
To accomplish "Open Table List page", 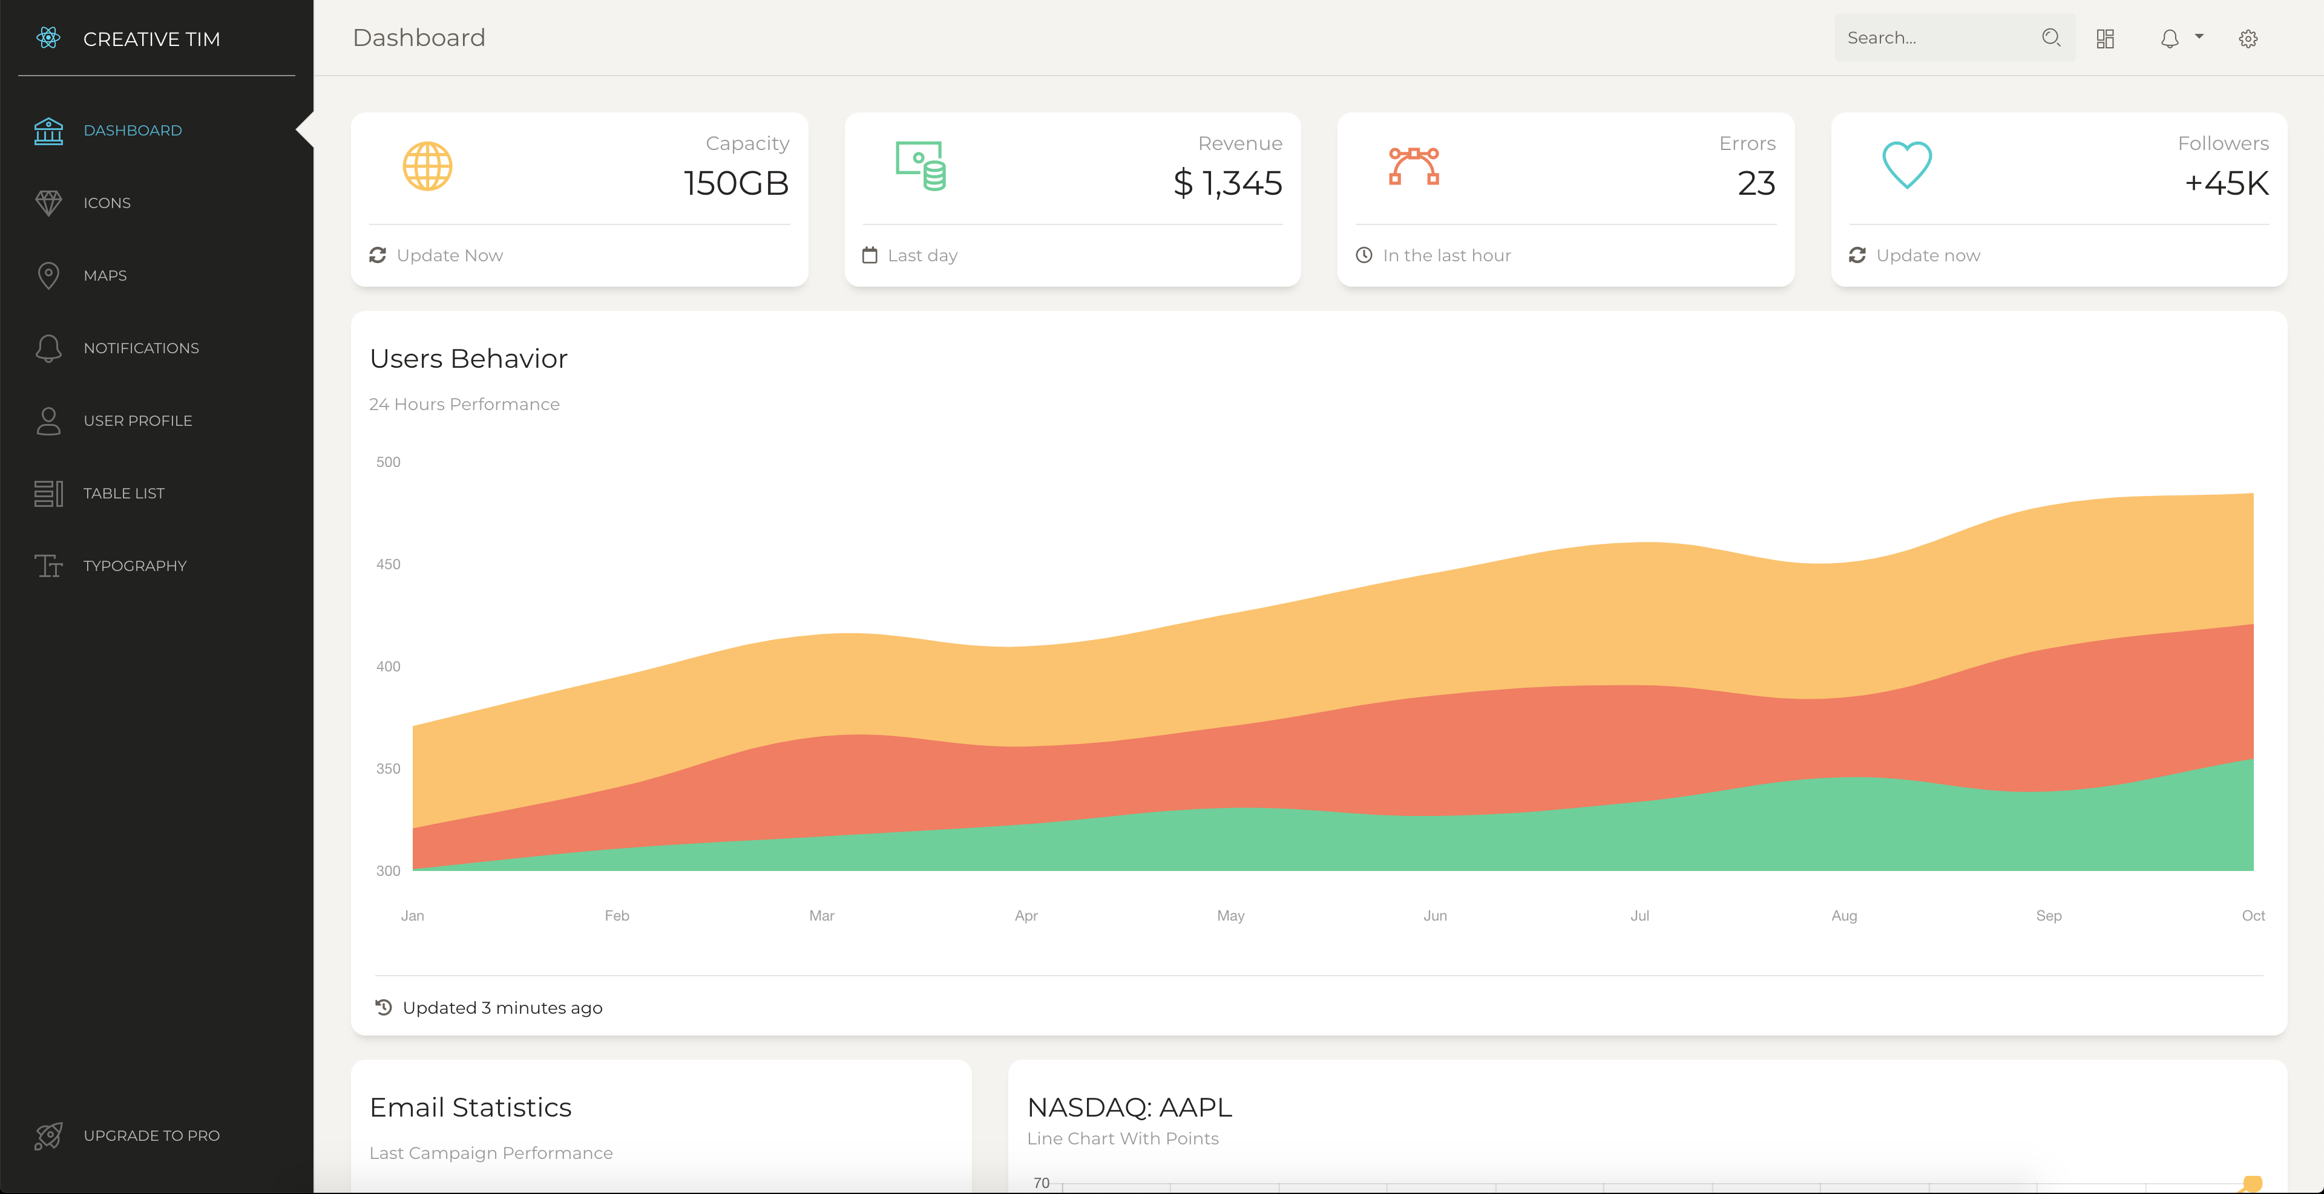I will (x=123, y=494).
